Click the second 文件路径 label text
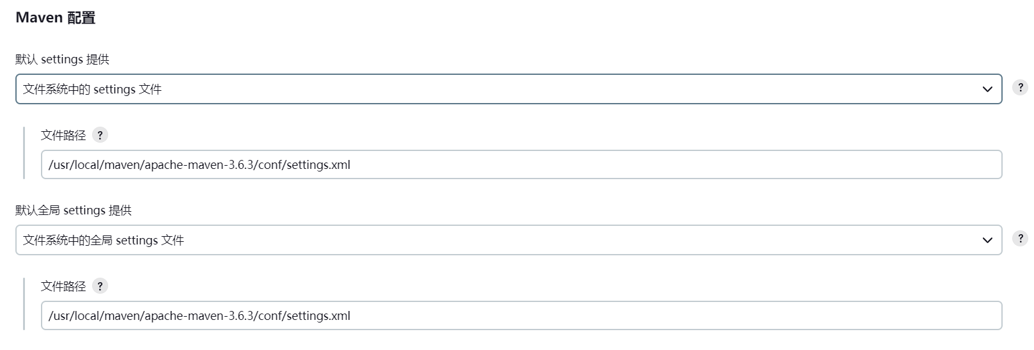The height and width of the screenshot is (350, 1034). (63, 286)
